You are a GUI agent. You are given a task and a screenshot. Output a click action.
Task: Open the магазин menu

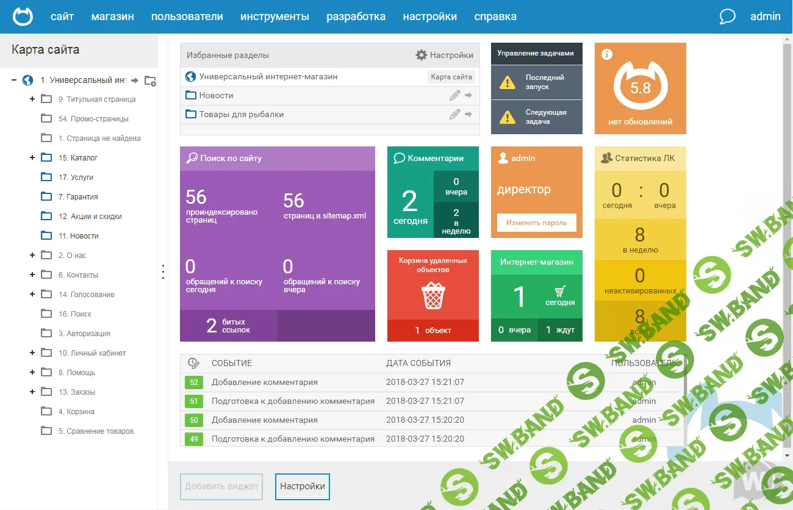tap(112, 16)
